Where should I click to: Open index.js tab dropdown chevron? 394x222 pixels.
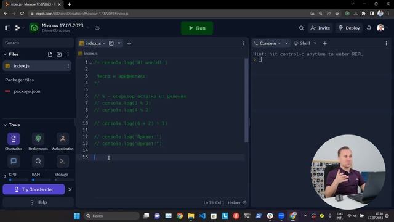[104, 43]
